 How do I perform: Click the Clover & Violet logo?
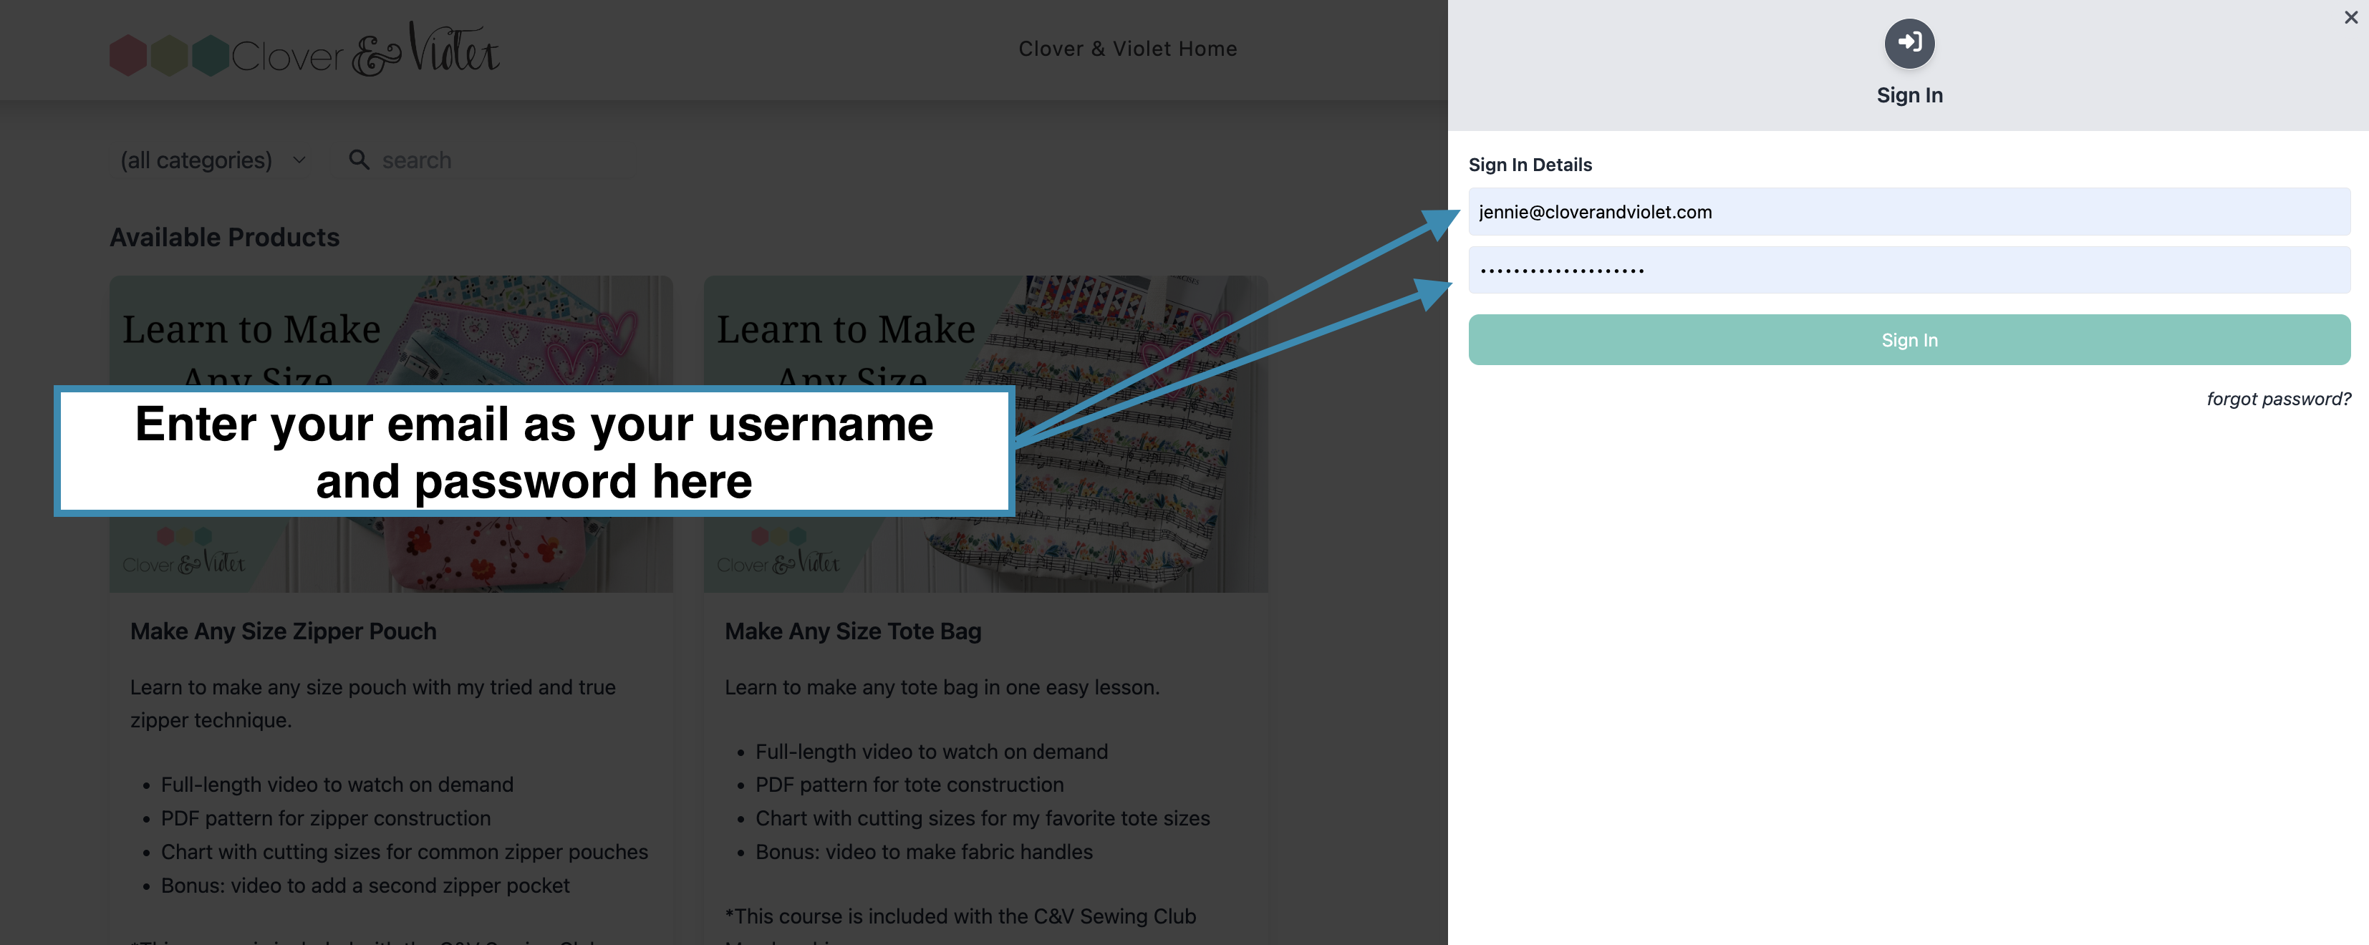[x=304, y=51]
